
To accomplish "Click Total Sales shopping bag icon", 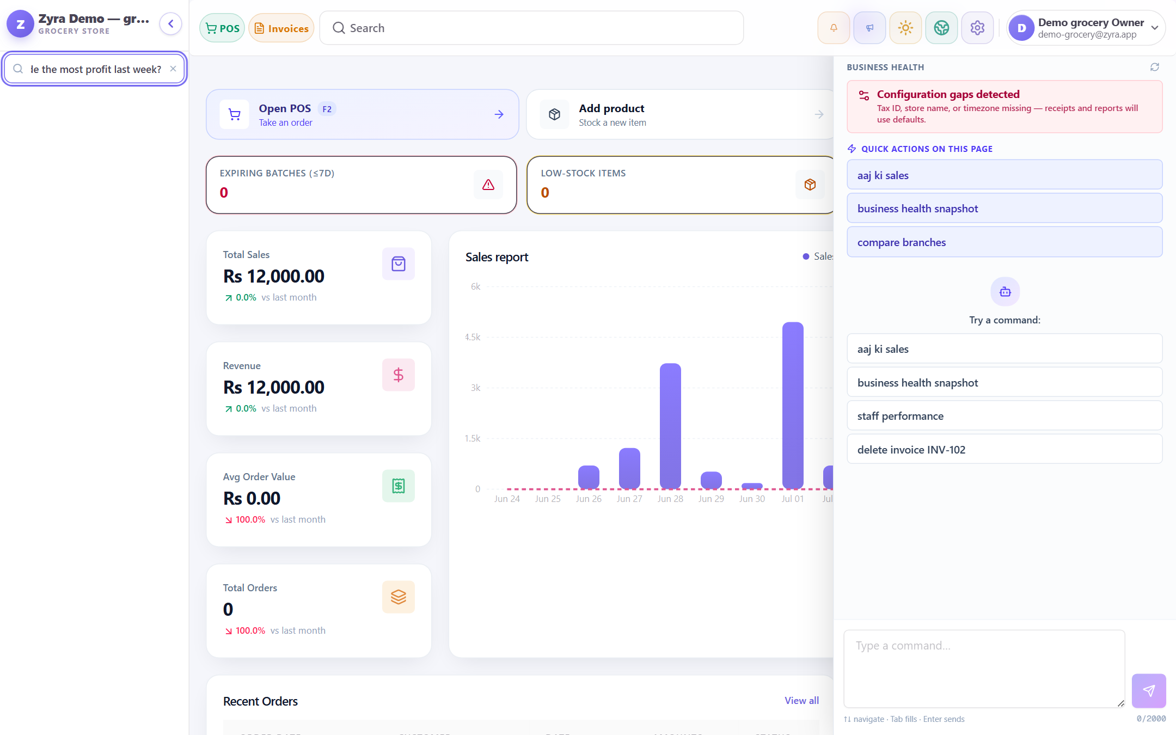I will pos(399,264).
